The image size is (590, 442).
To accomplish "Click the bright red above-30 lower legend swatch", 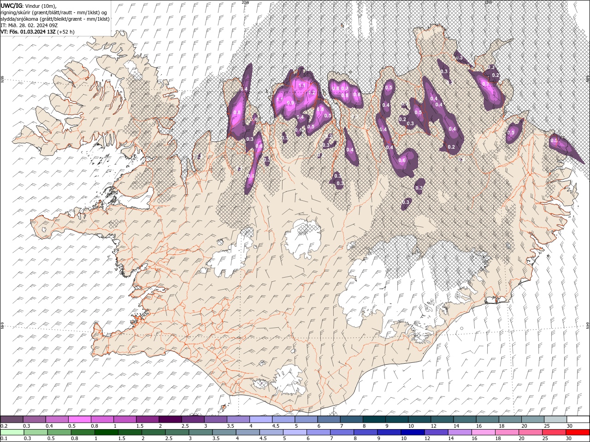I will [x=578, y=432].
